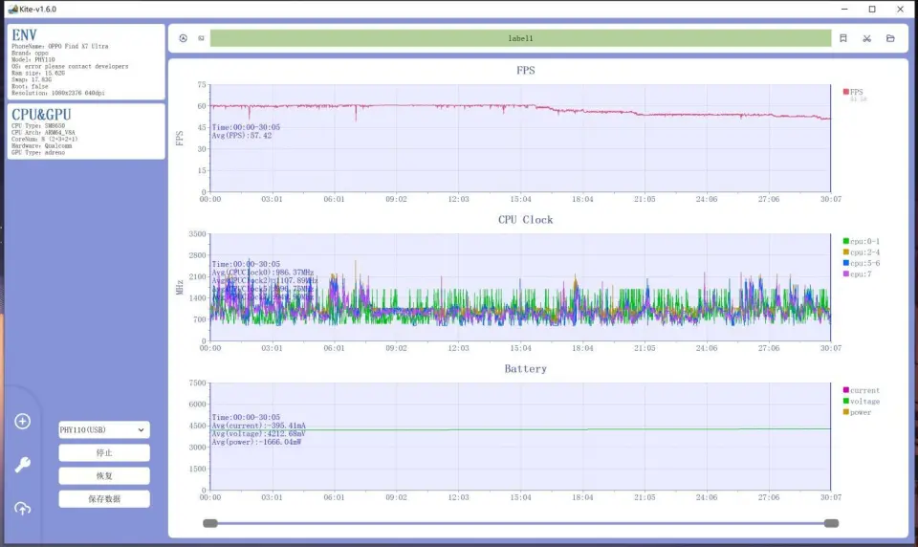Click the circular icon left of label bar

point(183,39)
